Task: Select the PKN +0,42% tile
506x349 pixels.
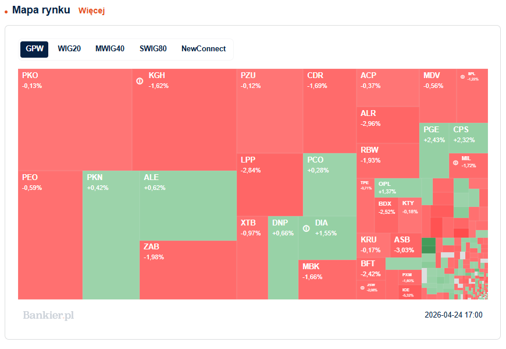Action: coord(111,235)
